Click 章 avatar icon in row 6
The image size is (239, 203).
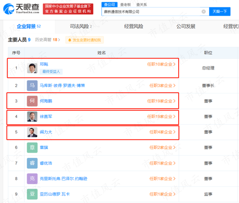(32, 147)
